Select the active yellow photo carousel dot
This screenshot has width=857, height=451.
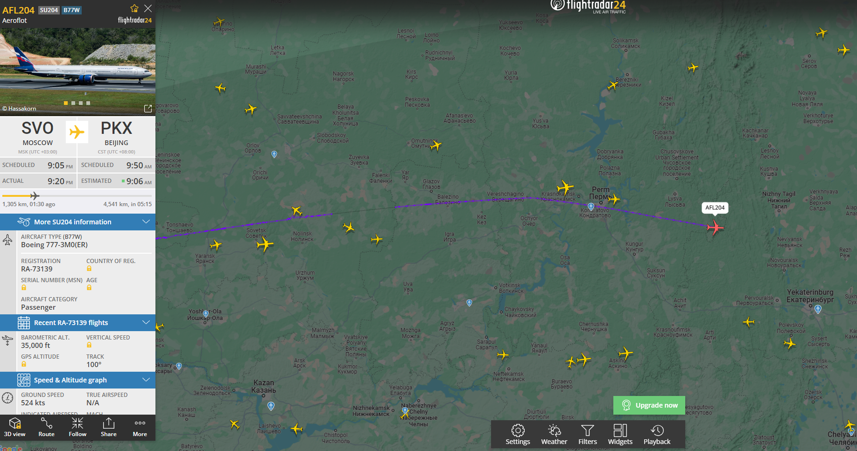coord(66,103)
